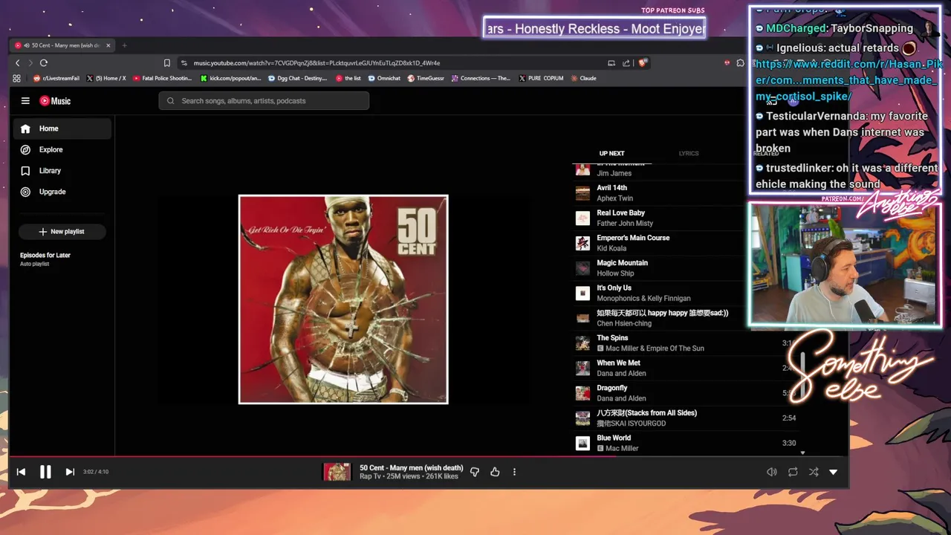This screenshot has height=535, width=951.
Task: Toggle repeat mode
Action: pos(793,472)
